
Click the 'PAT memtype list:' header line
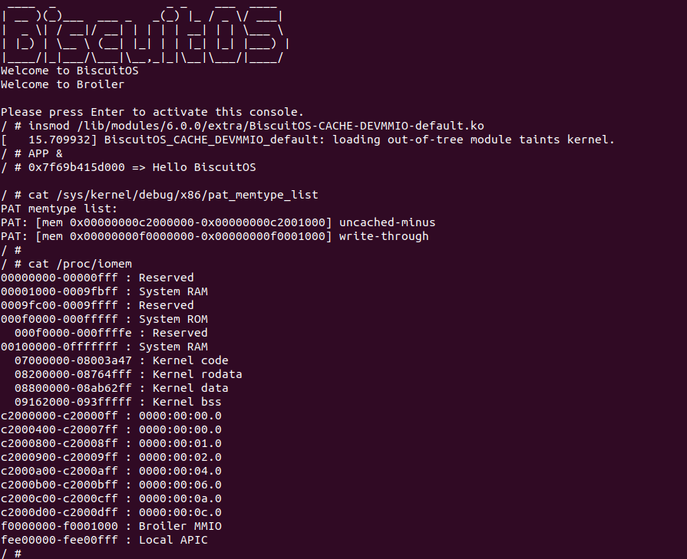pos(60,209)
